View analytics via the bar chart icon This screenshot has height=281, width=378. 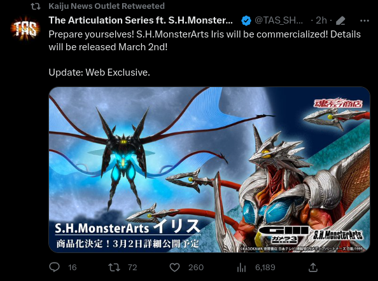(x=241, y=267)
